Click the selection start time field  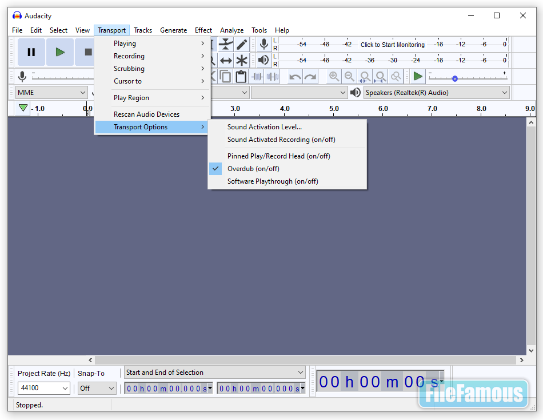pos(168,388)
